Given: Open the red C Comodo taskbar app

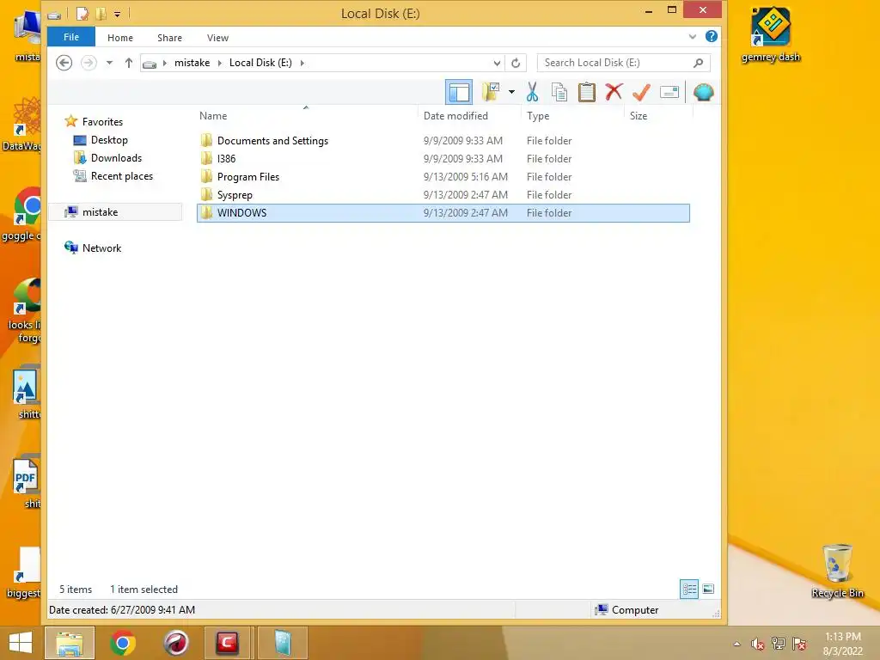Looking at the screenshot, I should click(228, 643).
